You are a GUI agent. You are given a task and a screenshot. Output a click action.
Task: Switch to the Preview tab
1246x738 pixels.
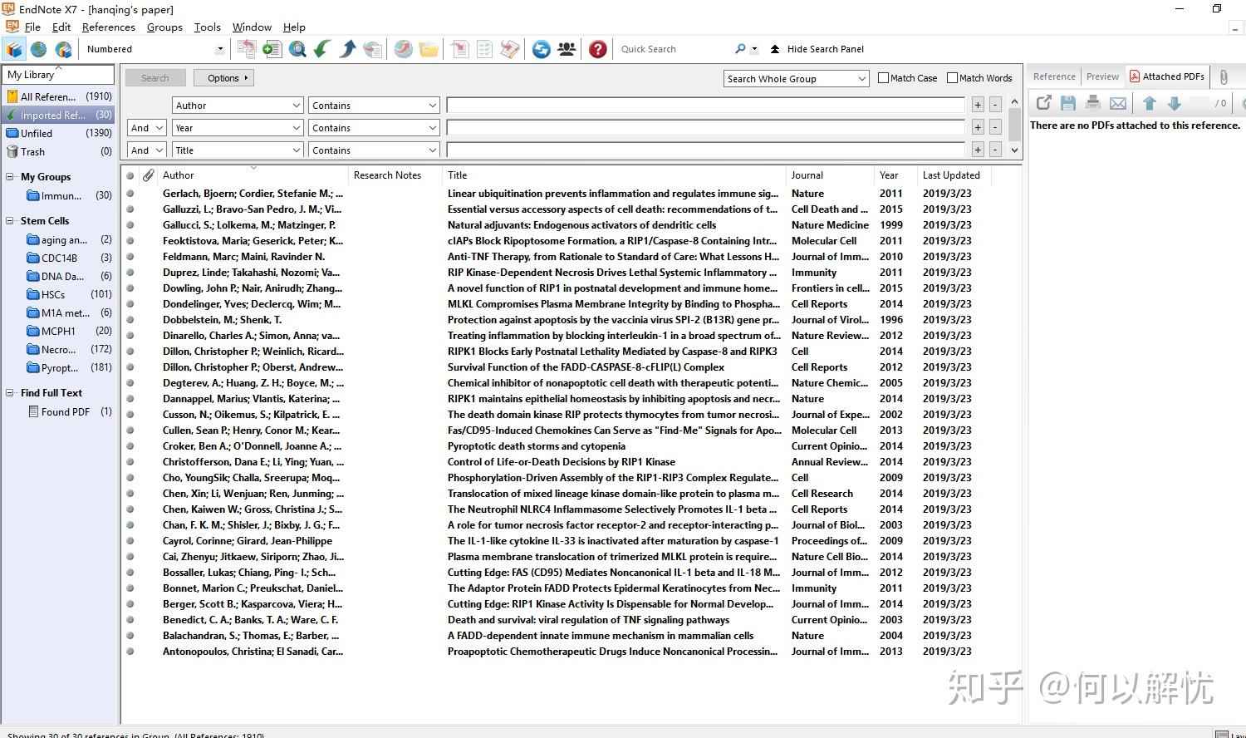pos(1102,76)
